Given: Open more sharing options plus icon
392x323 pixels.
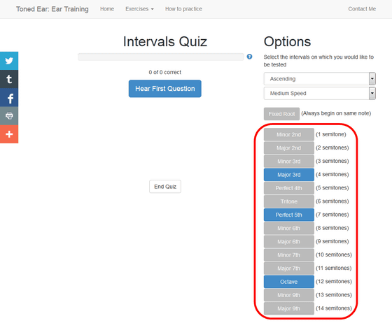Looking at the screenshot, I should click(x=9, y=134).
